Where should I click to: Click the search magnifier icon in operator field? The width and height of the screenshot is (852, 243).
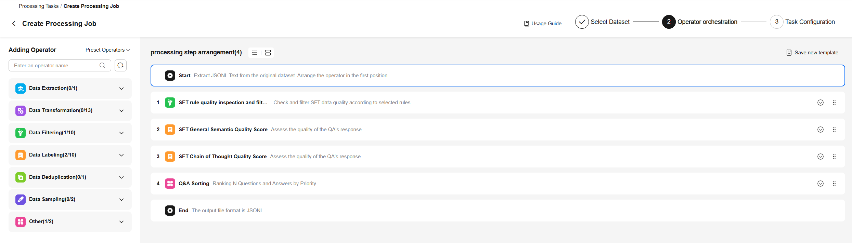pyautogui.click(x=102, y=65)
